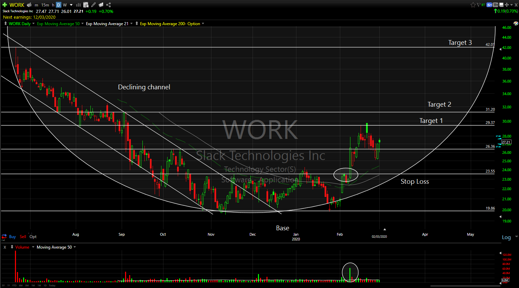Click the bar chart type icon
The height and width of the screenshot is (288, 519).
tap(78, 5)
